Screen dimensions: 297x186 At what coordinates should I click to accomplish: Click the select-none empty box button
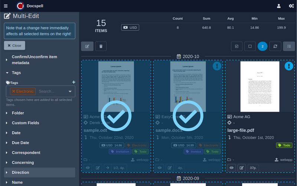click(x=250, y=46)
